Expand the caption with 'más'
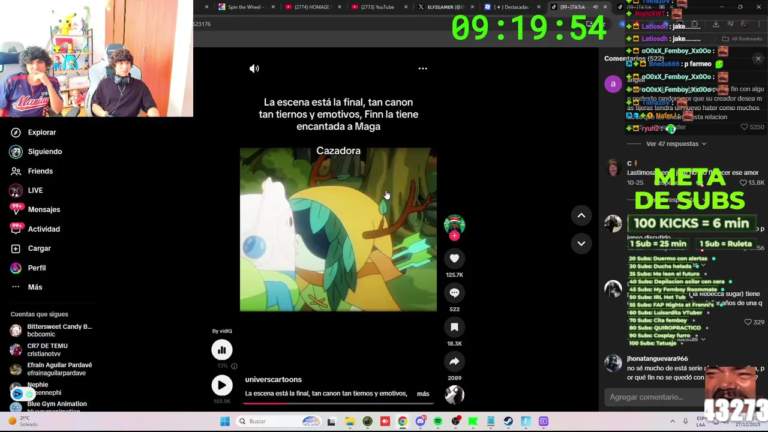Viewport: 768px width, 432px height. pos(423,394)
